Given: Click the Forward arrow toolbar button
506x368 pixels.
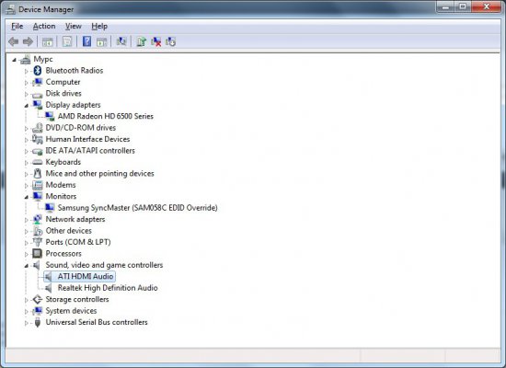Looking at the screenshot, I should [x=29, y=41].
